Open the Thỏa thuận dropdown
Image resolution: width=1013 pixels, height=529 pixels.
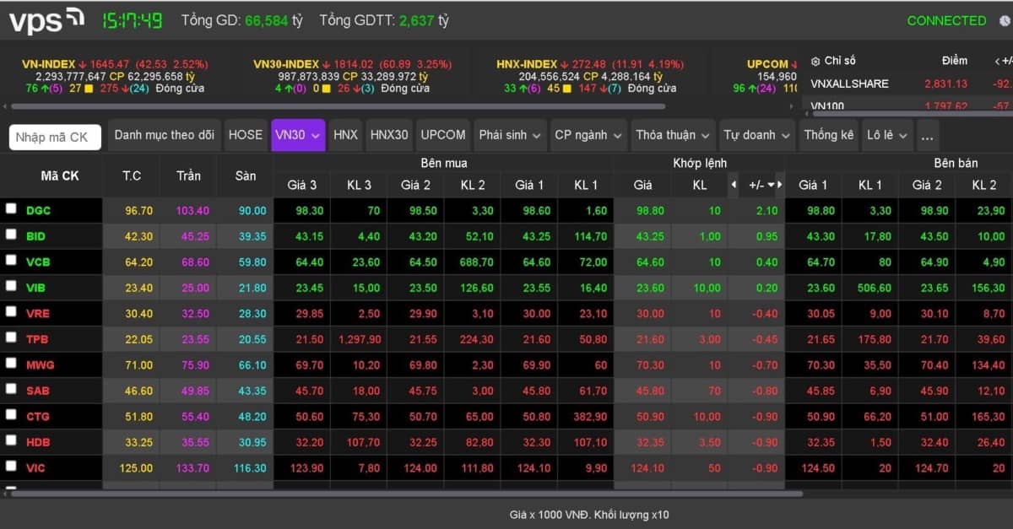tap(673, 135)
